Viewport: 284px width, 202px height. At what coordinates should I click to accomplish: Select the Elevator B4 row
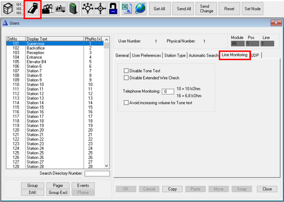tap(55, 62)
